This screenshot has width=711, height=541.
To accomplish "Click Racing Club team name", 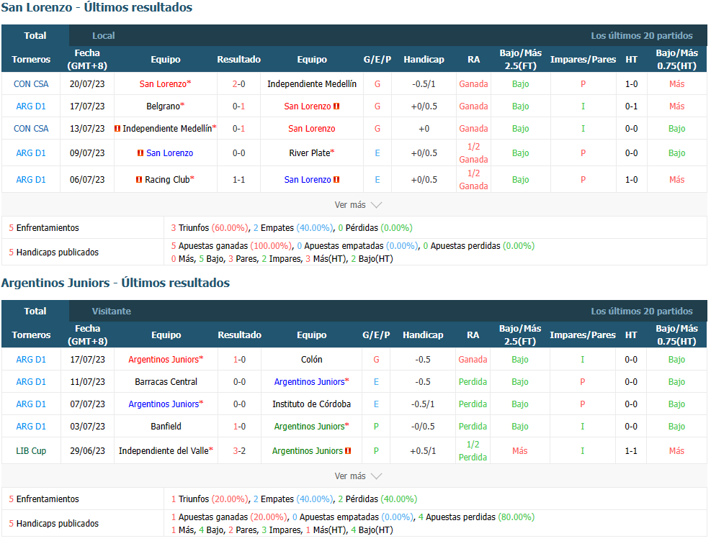I will [x=167, y=179].
